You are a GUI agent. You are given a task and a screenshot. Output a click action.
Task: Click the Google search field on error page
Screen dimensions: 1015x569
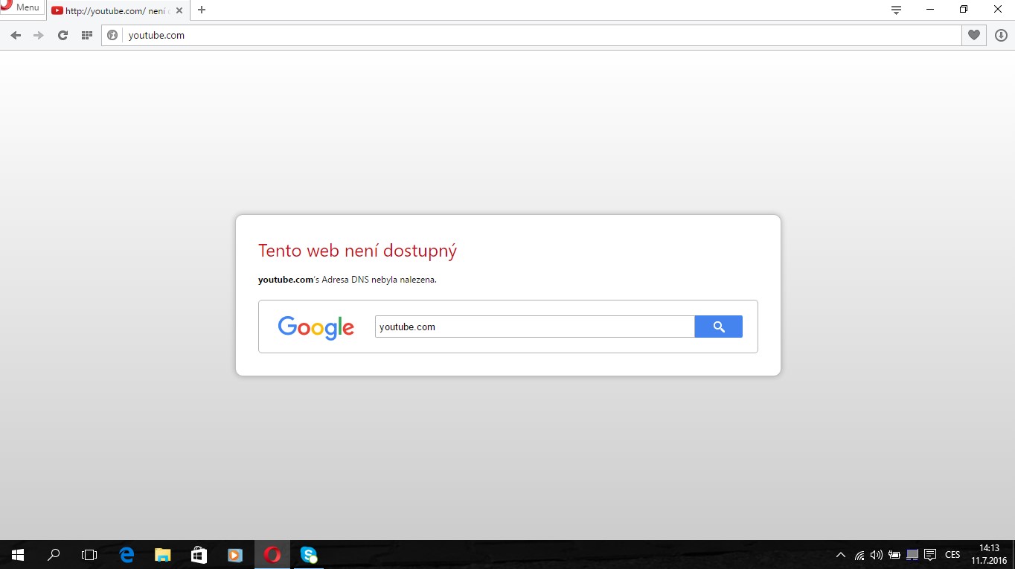pyautogui.click(x=534, y=327)
